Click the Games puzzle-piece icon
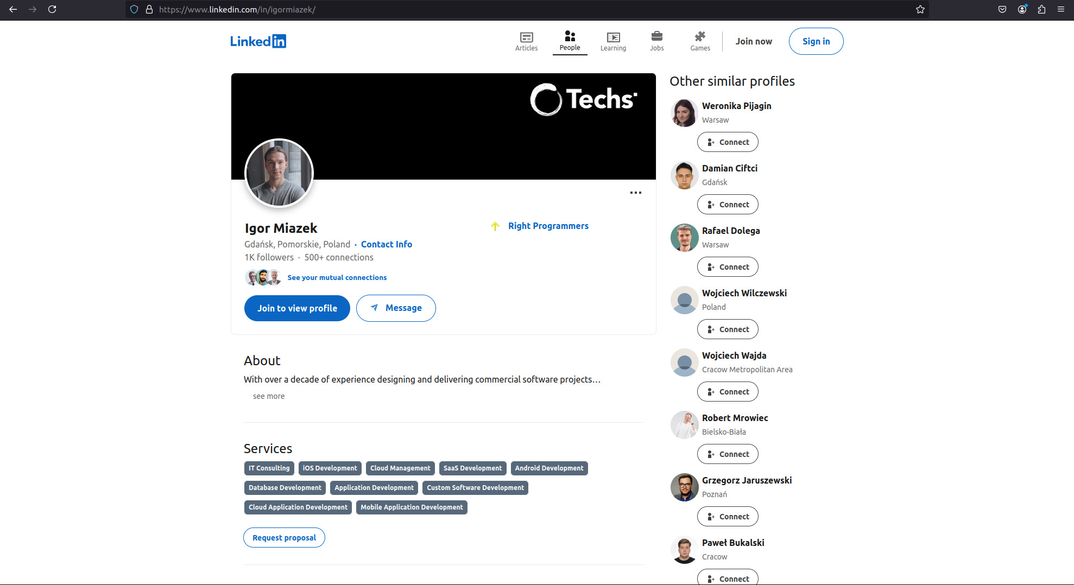Screen dimensions: 1074x585 click(x=700, y=37)
